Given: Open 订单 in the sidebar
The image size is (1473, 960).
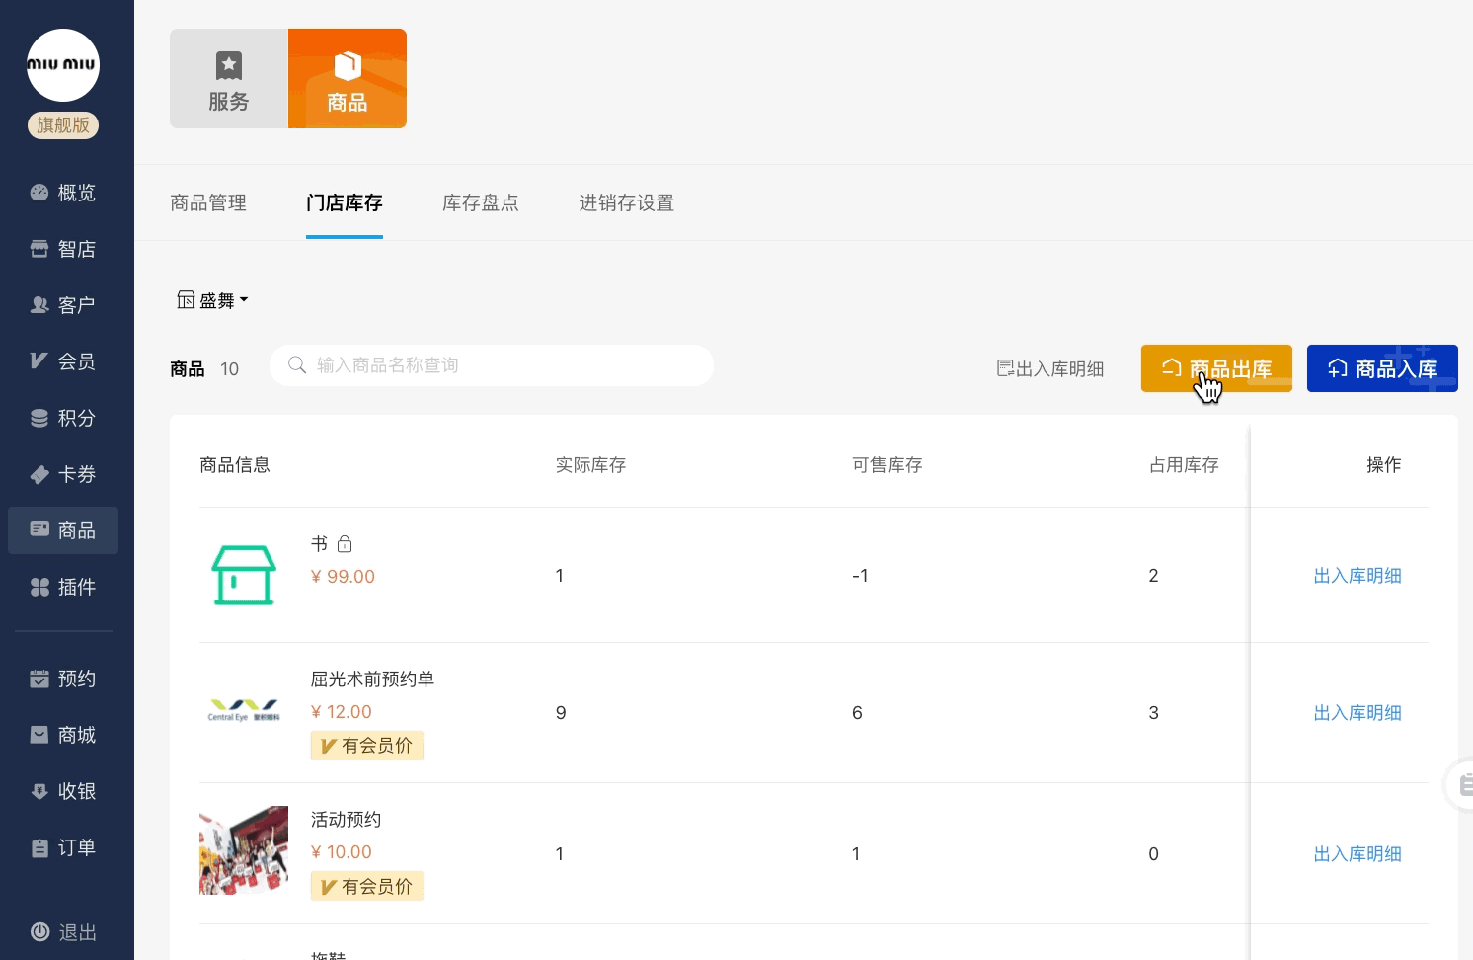Looking at the screenshot, I should (x=63, y=847).
